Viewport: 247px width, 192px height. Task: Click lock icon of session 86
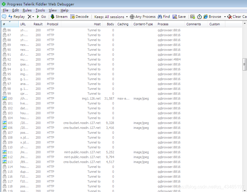[x=5, y=30]
